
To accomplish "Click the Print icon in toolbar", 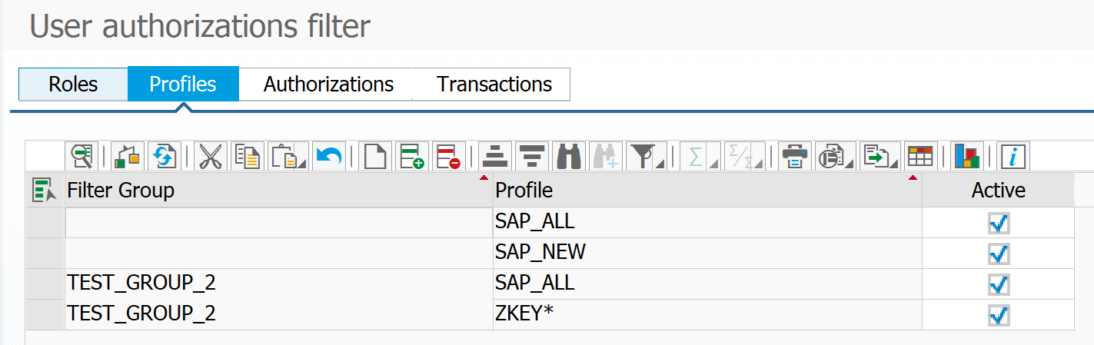I will click(794, 156).
